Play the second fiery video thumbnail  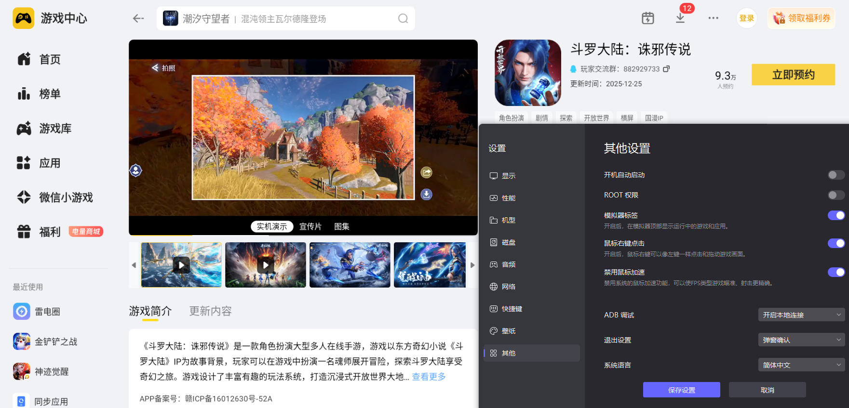pos(266,265)
